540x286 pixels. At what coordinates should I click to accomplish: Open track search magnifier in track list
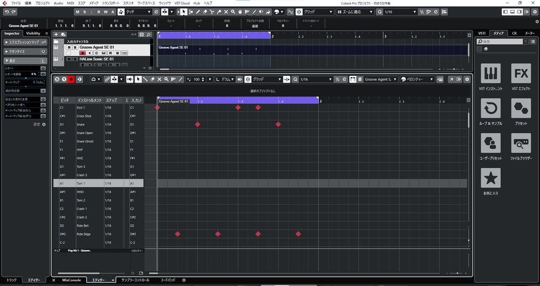pos(148,35)
